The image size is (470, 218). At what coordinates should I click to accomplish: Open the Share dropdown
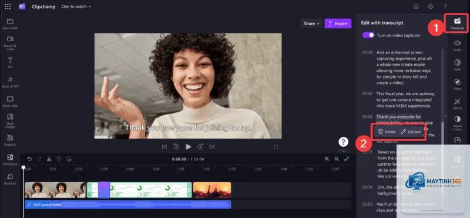point(311,24)
